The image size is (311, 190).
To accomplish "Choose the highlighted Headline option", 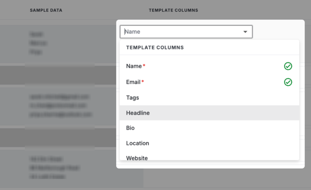I will [210, 113].
